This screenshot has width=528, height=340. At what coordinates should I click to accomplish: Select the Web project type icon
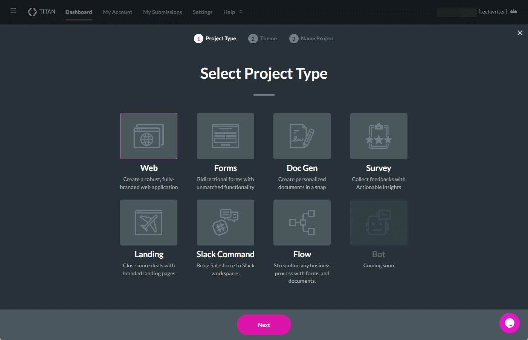tap(149, 136)
